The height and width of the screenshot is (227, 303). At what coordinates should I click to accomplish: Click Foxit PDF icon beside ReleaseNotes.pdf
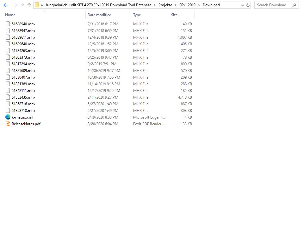pos(8,124)
